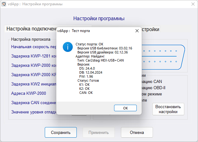Click the Отмена button

136,132
